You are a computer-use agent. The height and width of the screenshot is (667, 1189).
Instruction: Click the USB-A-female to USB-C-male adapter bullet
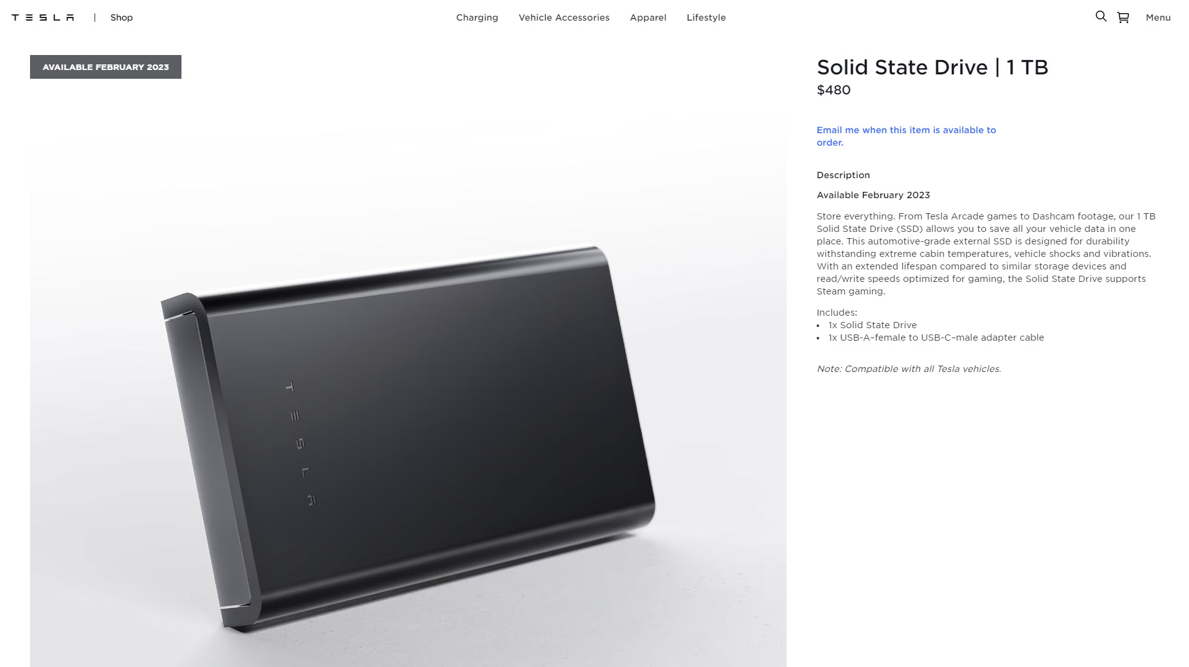click(936, 338)
